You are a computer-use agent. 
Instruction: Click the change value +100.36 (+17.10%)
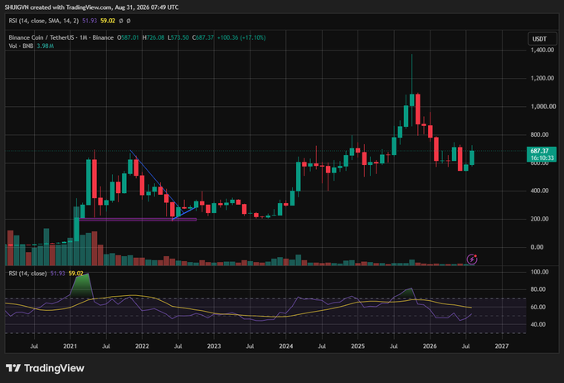point(241,37)
